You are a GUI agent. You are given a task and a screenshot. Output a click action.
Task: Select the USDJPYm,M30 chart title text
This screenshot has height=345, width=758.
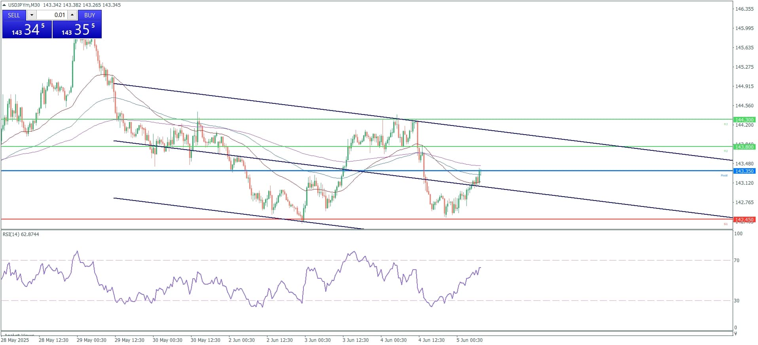pos(24,5)
